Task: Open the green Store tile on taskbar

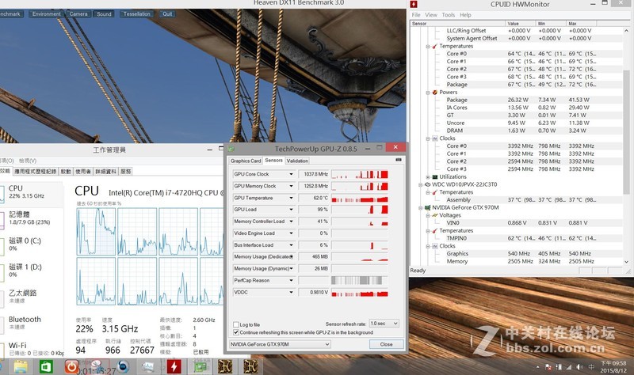Action: pos(46,367)
